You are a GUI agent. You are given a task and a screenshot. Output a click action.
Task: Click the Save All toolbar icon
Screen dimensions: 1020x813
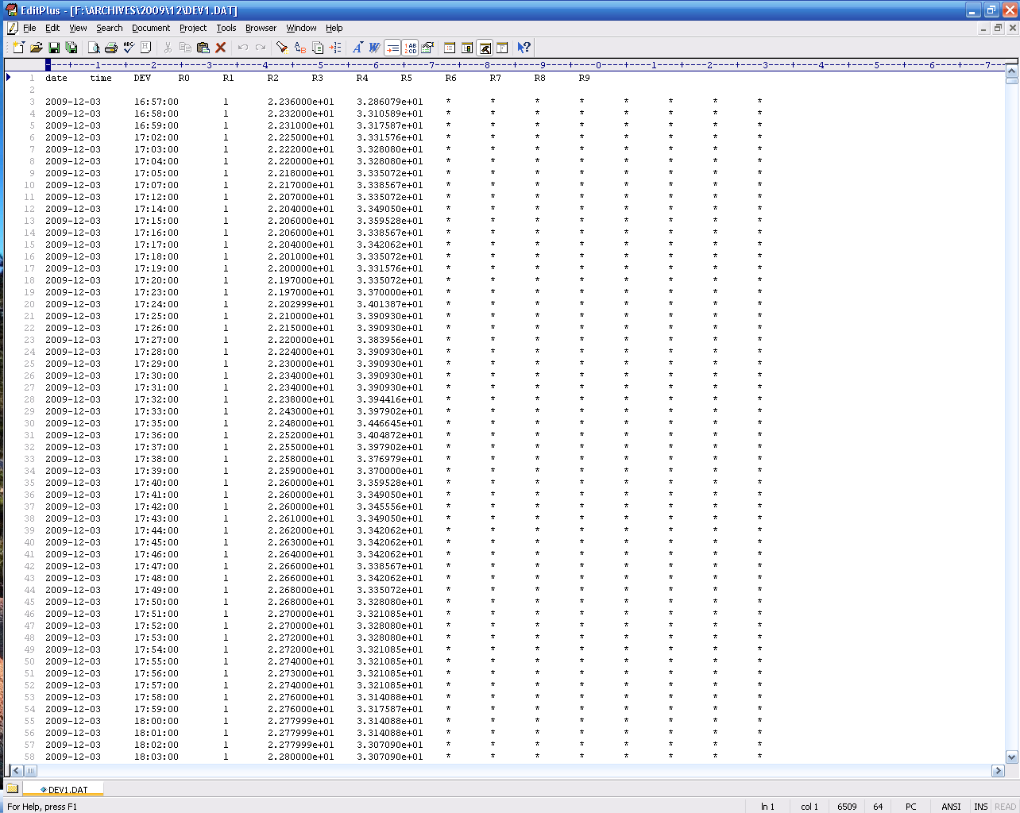71,48
